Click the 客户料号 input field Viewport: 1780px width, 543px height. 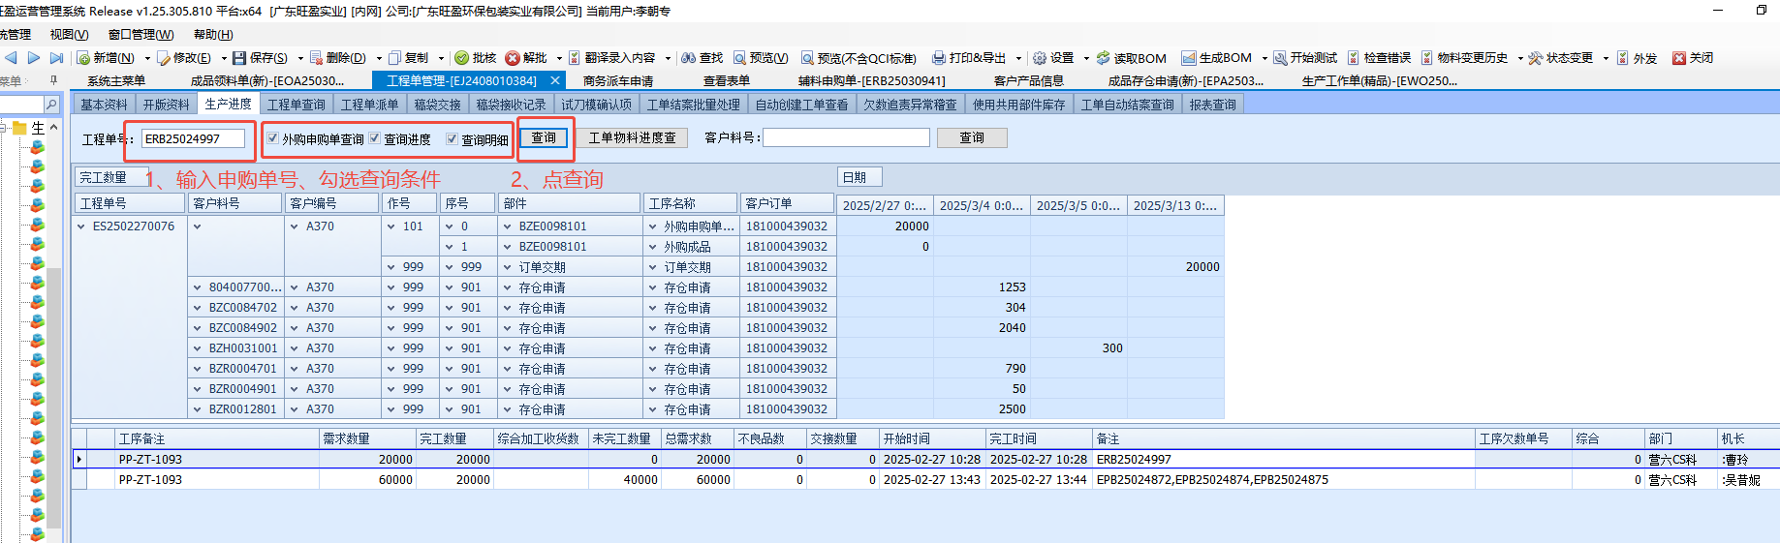point(846,138)
